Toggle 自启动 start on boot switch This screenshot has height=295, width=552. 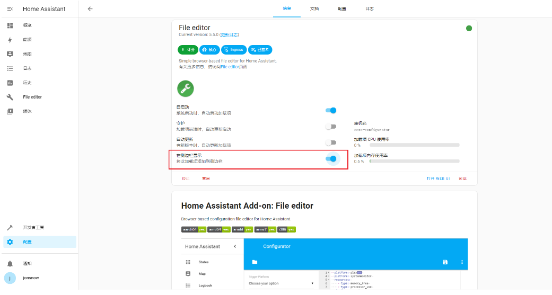pos(331,110)
